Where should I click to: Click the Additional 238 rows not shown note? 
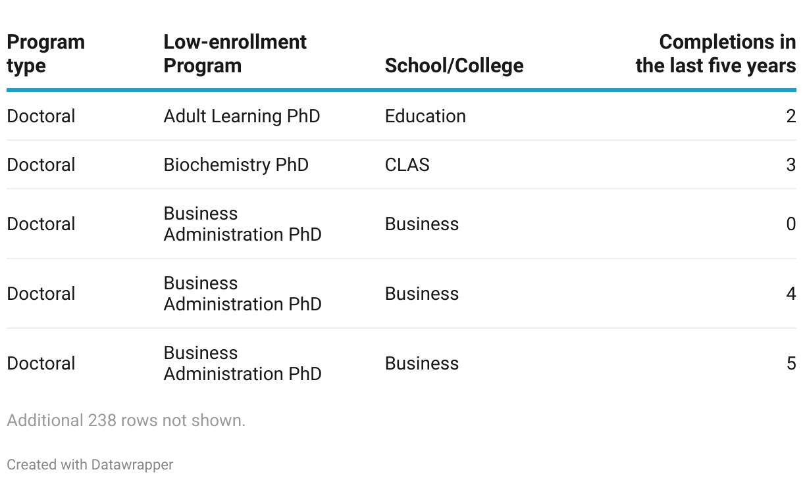coord(126,421)
